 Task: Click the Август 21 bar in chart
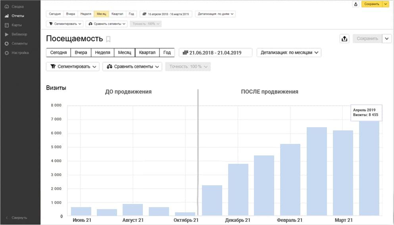[x=133, y=210]
